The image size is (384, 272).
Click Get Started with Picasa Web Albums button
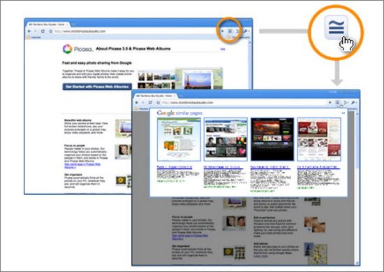97,87
